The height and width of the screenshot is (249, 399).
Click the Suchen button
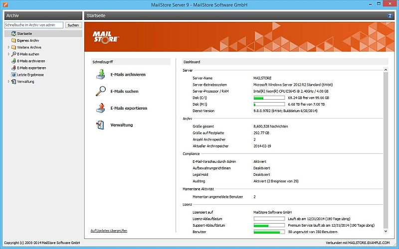(x=73, y=25)
